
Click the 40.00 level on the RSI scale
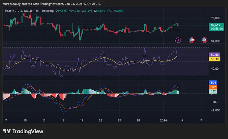coord(215,69)
